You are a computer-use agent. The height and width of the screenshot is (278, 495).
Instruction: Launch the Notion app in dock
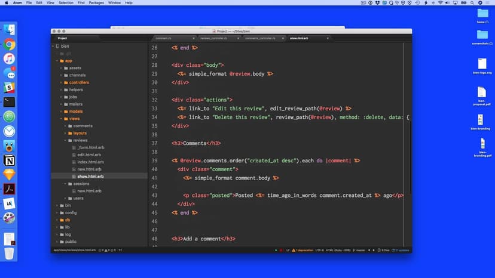pyautogui.click(x=9, y=160)
